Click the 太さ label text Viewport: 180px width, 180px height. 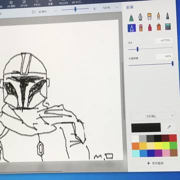pyautogui.click(x=130, y=43)
